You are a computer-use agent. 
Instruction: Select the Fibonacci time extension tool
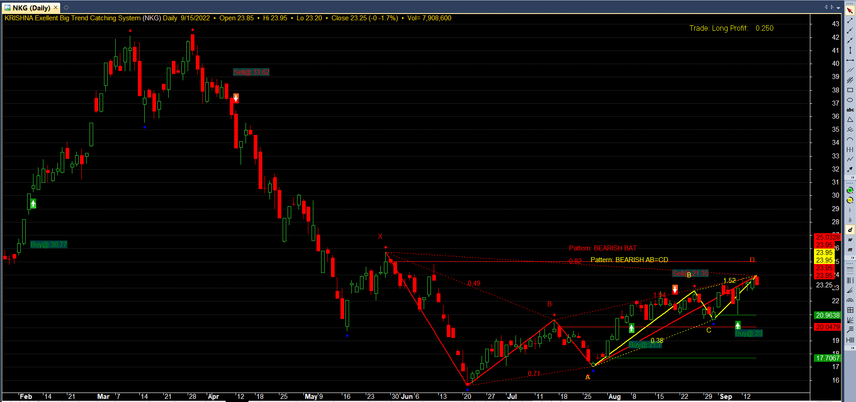850,340
